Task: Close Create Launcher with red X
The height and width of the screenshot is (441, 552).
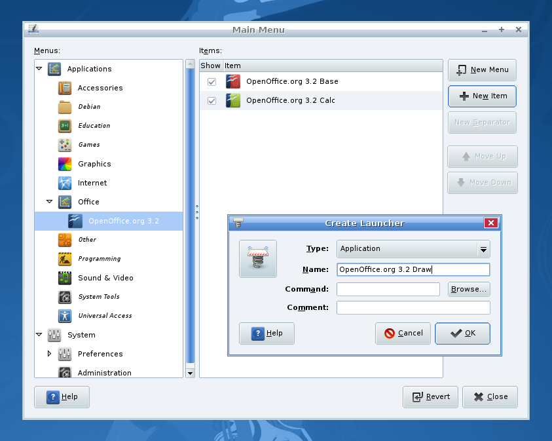Action: pyautogui.click(x=491, y=223)
